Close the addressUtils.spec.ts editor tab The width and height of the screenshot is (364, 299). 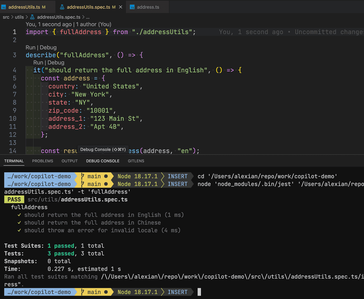(120, 7)
